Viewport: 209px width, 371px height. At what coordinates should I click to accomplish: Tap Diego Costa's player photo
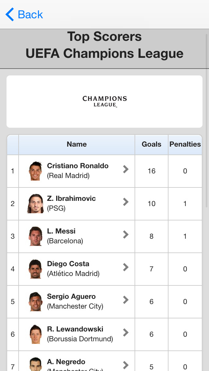coord(35,269)
